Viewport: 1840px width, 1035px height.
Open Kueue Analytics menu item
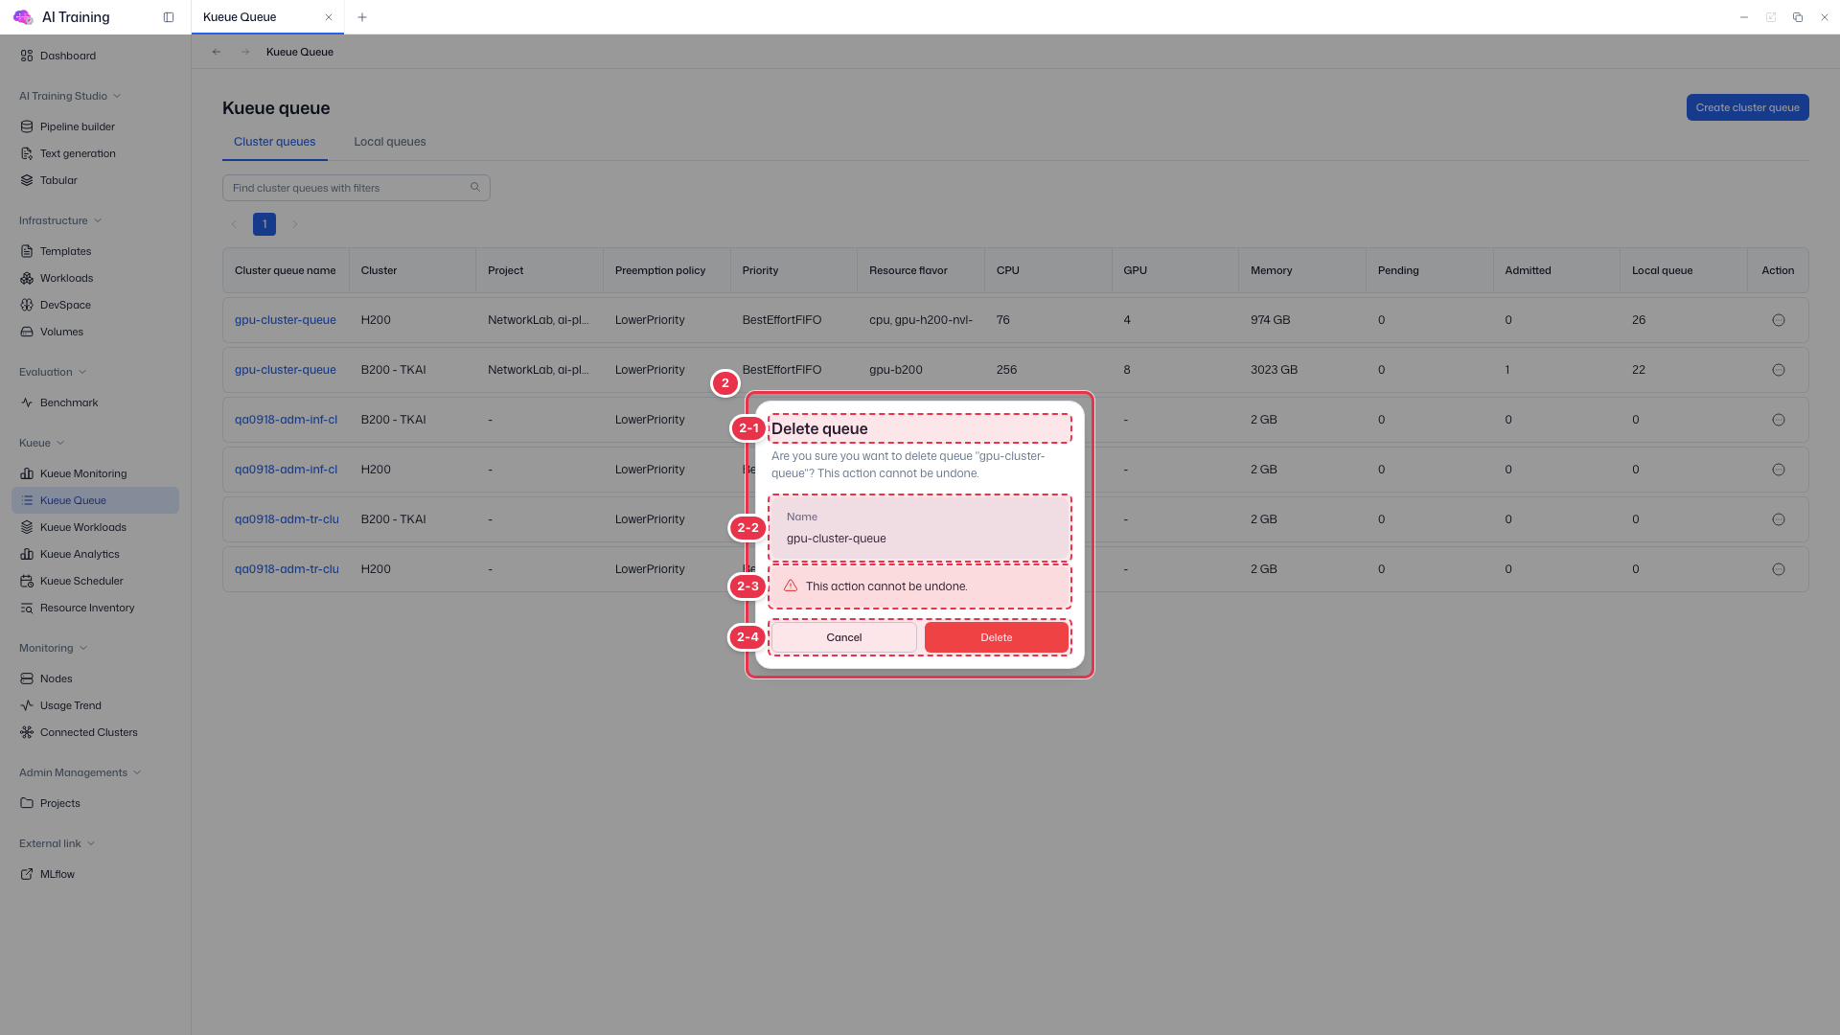coord(95,554)
